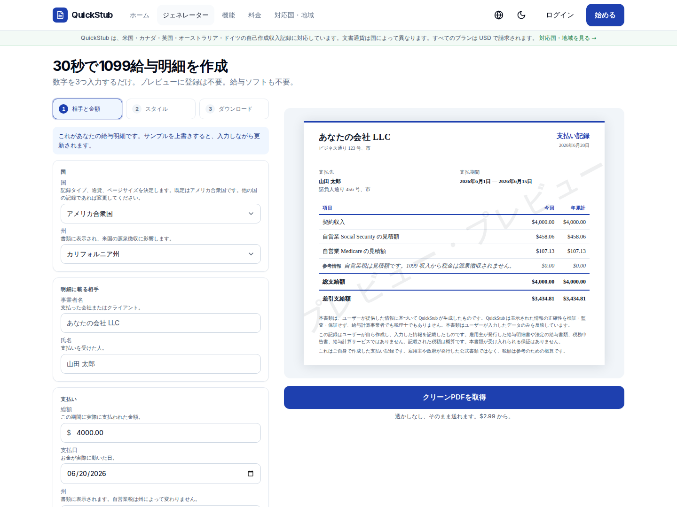Open the language globe selector
Screen dimensions: 677x507
[x=499, y=15]
